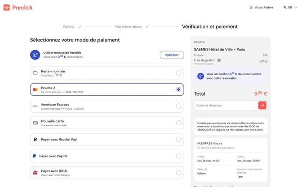Click the Parclick logo
Screen dimensions: 301x187
pyautogui.click(x=18, y=8)
